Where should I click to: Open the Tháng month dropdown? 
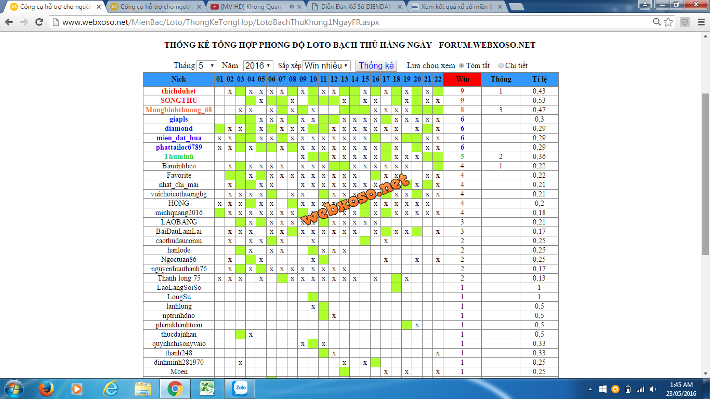click(206, 65)
